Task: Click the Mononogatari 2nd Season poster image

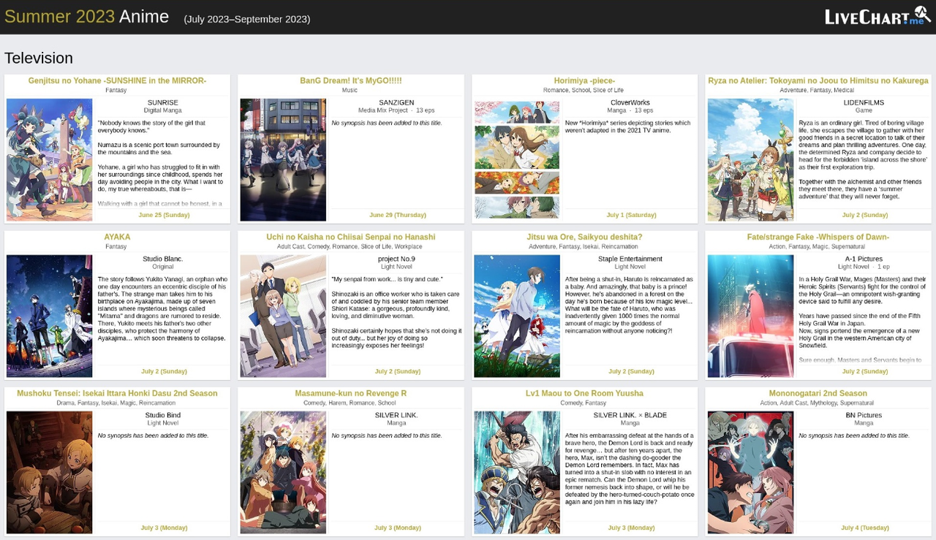Action: click(x=750, y=473)
